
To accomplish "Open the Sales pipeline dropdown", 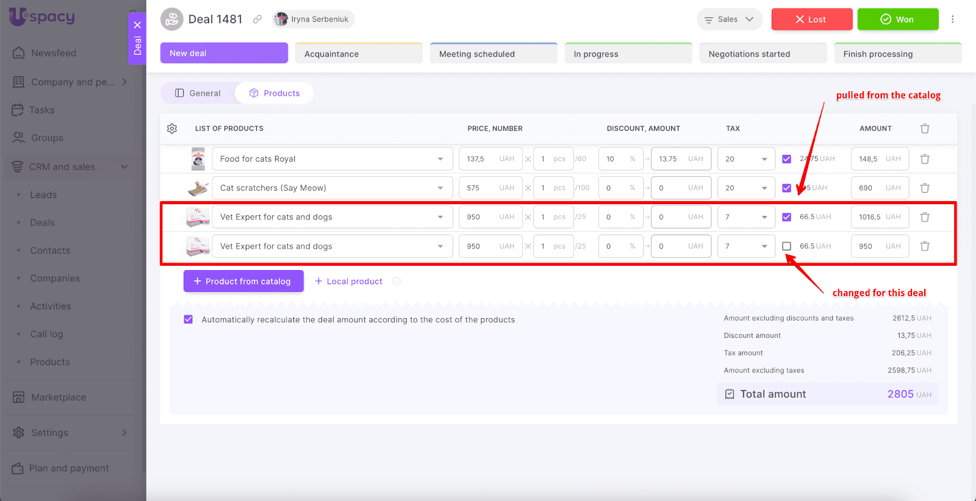I will pyautogui.click(x=729, y=20).
